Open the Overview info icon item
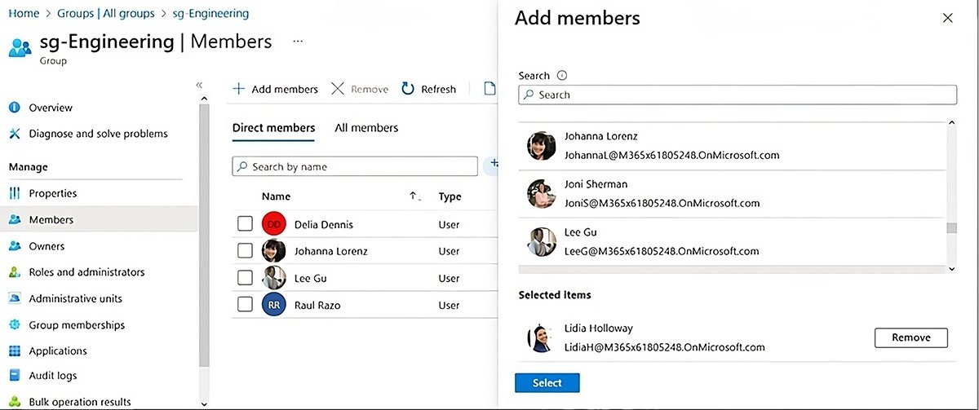The height and width of the screenshot is (410, 979). coord(14,108)
